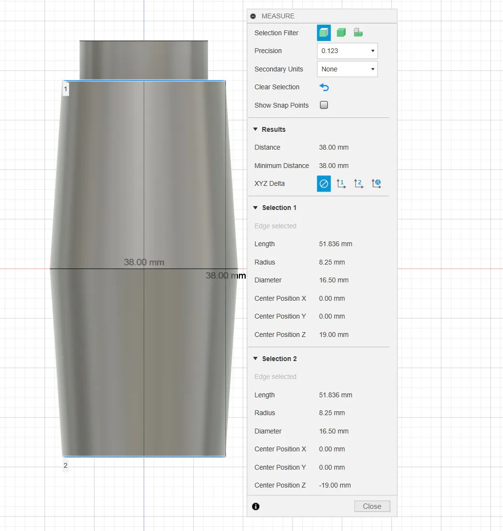Show XYZ Delta relative to selection 1
503x531 pixels.
(x=341, y=184)
